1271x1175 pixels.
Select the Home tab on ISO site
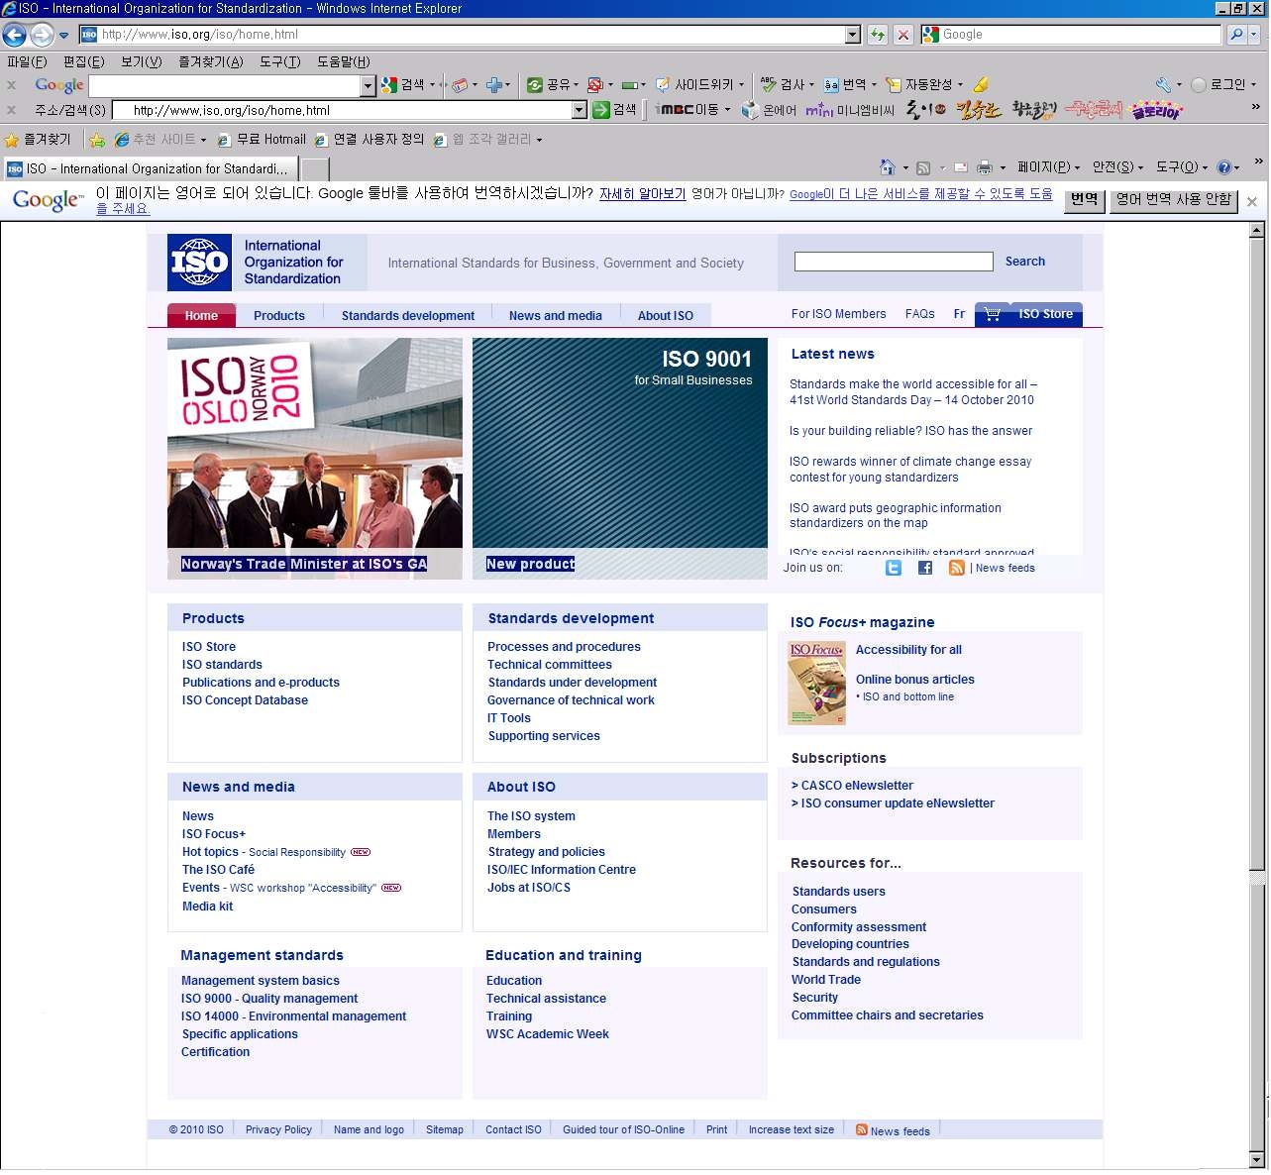[x=201, y=315]
